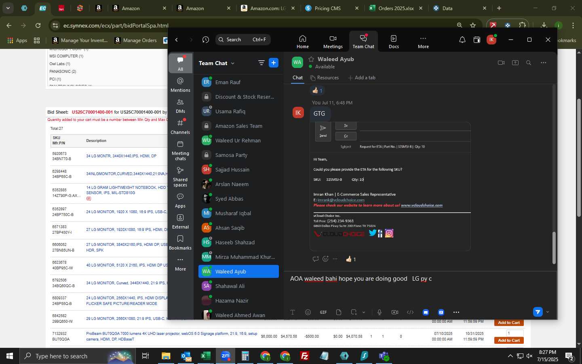Open Mentions in Zoom sidebar
Viewport: 582px width, 364px height.
point(180,85)
